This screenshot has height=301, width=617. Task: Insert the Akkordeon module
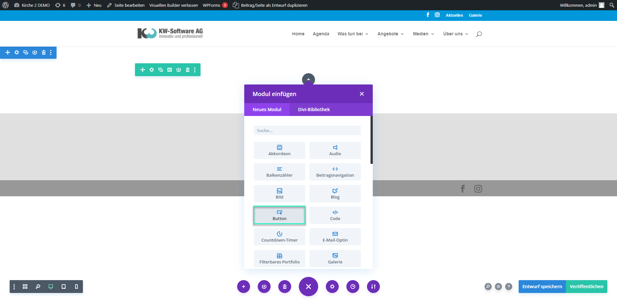(x=279, y=150)
